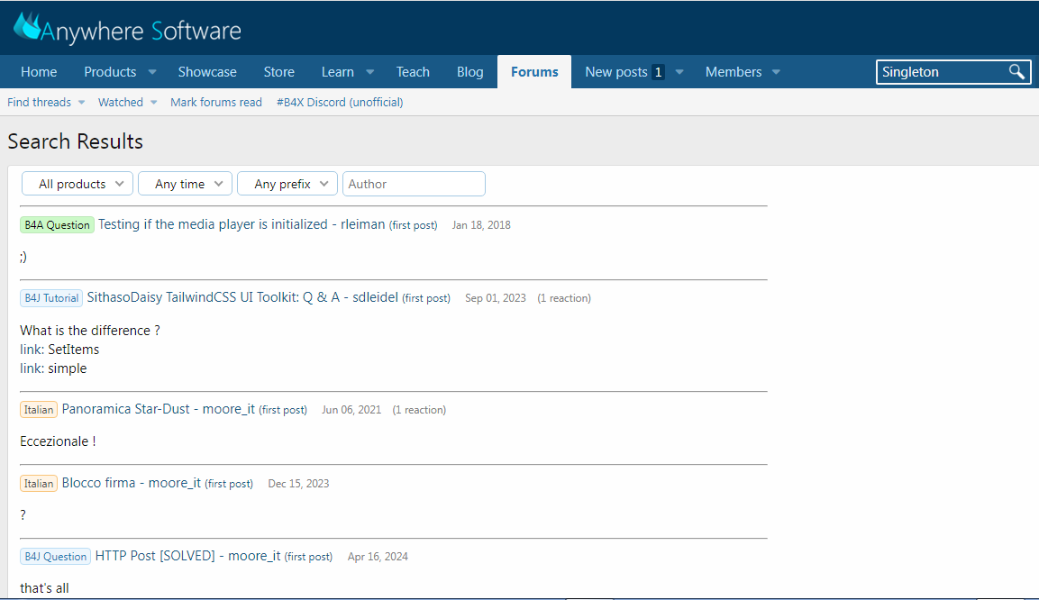Screen dimensions: 1039x600
Task: Click the search magnifier icon
Action: point(1018,71)
